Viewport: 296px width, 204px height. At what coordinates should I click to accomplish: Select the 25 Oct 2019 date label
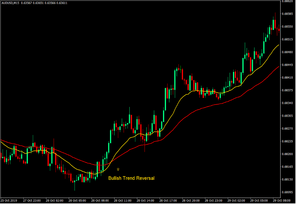pyautogui.click(x=9, y=200)
